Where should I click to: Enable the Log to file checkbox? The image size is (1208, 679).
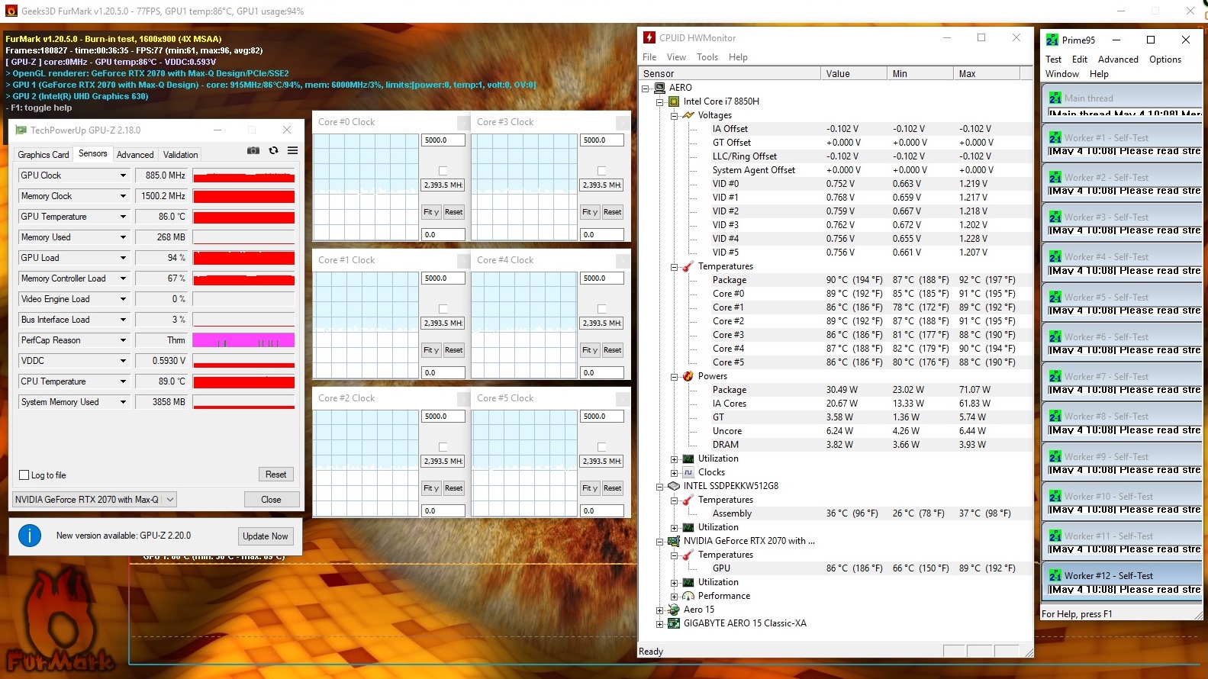(24, 475)
